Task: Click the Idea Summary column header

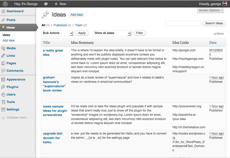Action: 82,43
